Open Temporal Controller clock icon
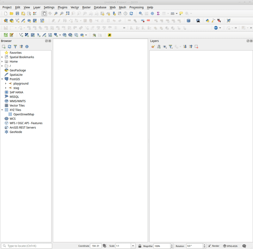This screenshot has height=249, width=253. point(125,14)
